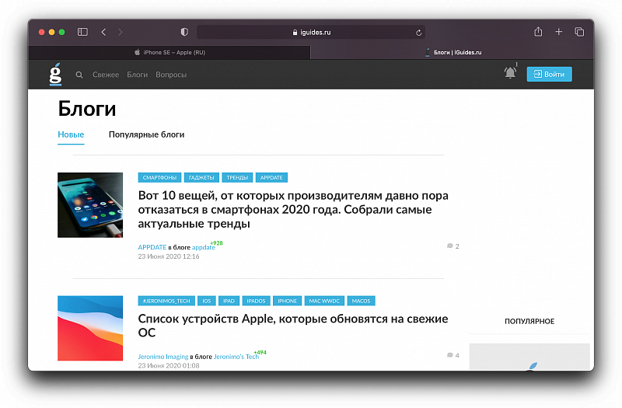Open the Свежее menu item
The height and width of the screenshot is (408, 622).
[x=106, y=75]
